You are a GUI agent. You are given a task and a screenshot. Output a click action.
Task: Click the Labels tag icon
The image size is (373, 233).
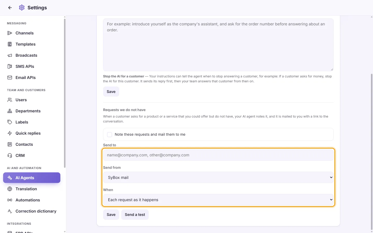pos(10,122)
